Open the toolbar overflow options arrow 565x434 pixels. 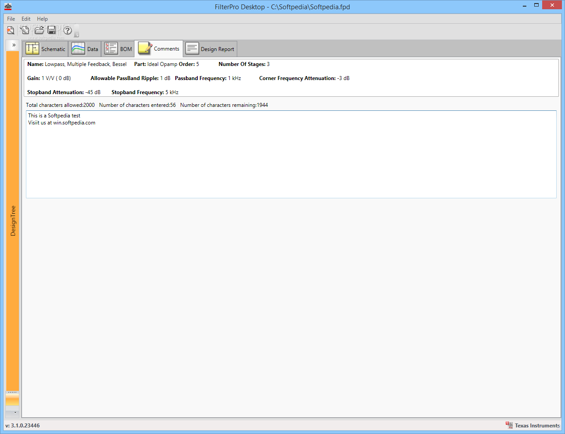[x=77, y=35]
